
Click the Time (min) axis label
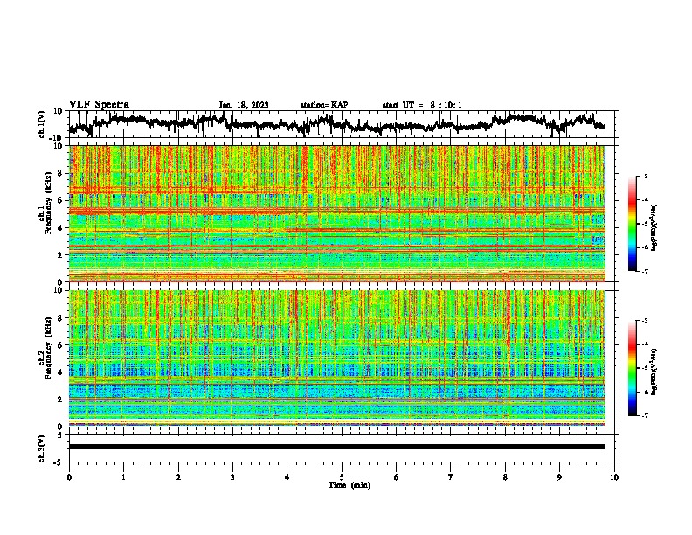(x=349, y=485)
